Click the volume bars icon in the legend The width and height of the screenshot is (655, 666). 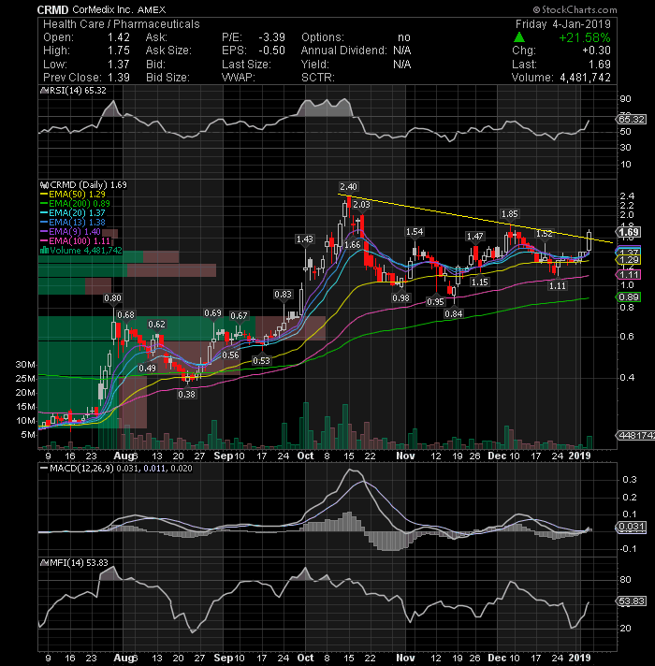tap(44, 251)
